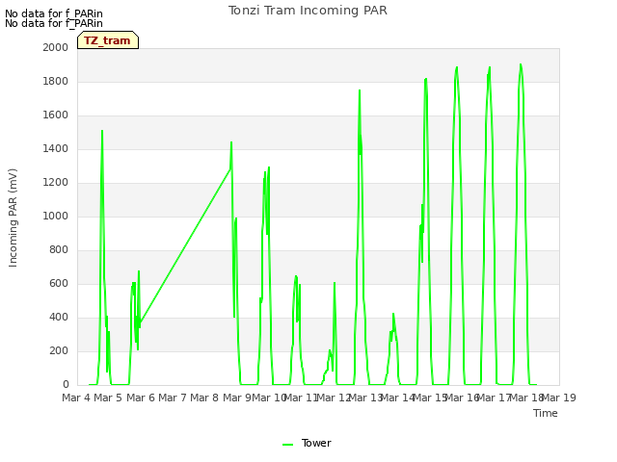Click the 2000 y-axis tick label
The image size is (617, 462).
(x=56, y=47)
